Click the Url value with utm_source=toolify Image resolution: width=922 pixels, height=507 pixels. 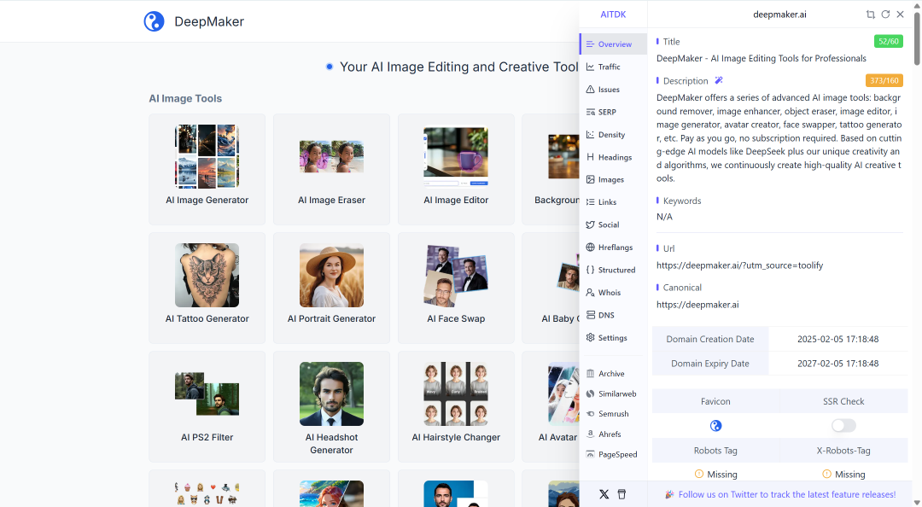tap(739, 265)
